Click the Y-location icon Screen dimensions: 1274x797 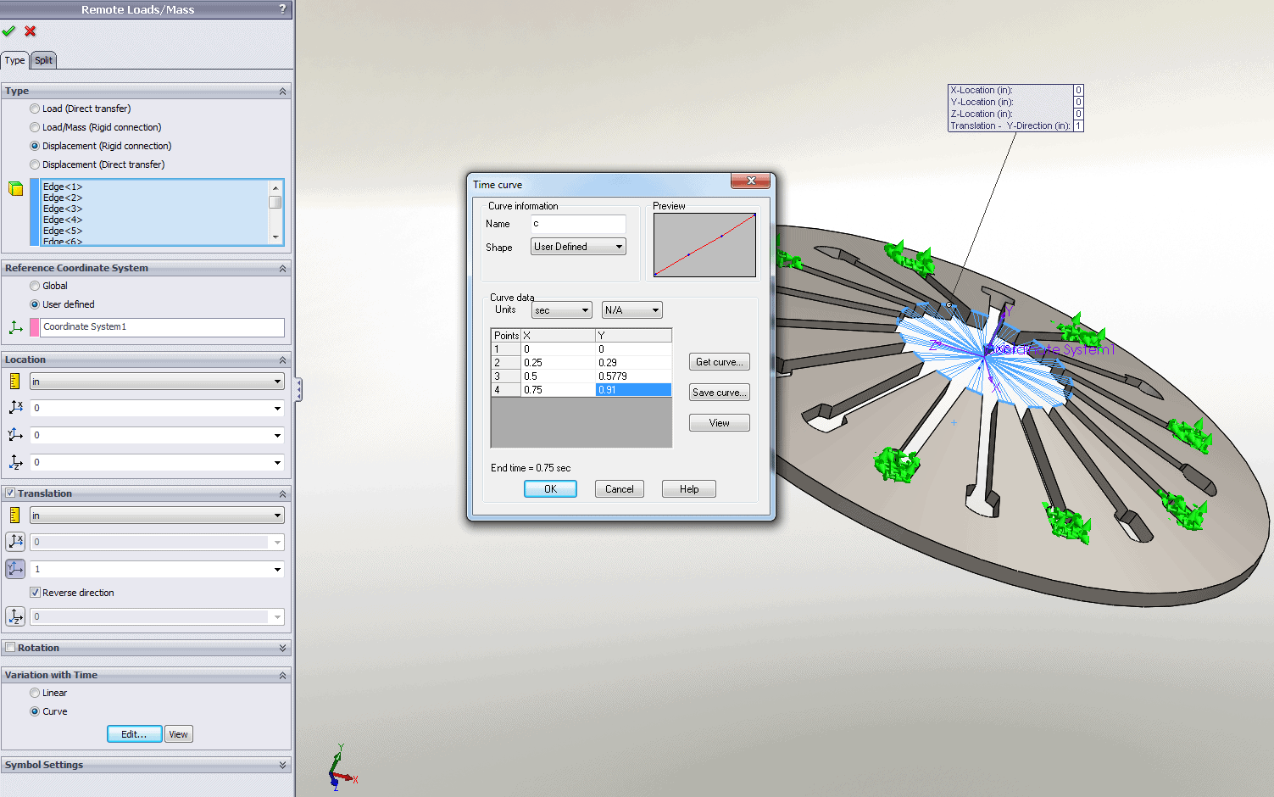(x=15, y=435)
